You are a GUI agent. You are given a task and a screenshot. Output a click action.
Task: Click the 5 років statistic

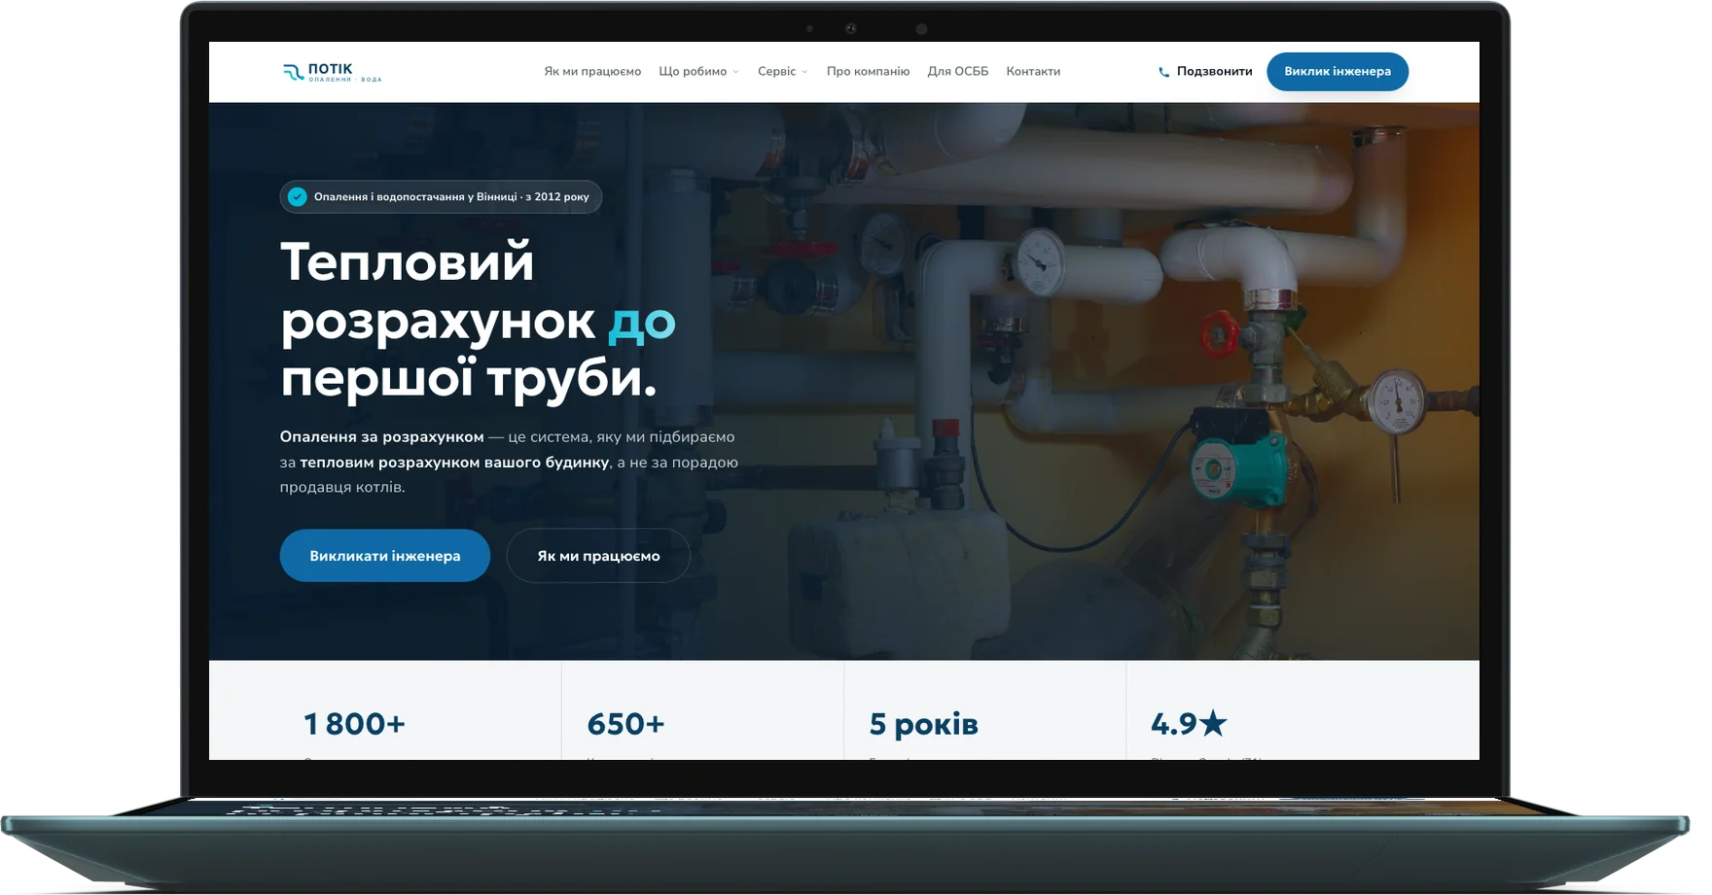(x=923, y=724)
